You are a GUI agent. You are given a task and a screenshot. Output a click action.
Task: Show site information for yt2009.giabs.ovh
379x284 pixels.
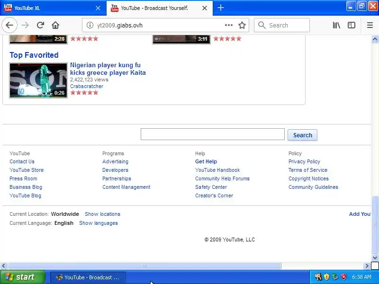(90, 25)
